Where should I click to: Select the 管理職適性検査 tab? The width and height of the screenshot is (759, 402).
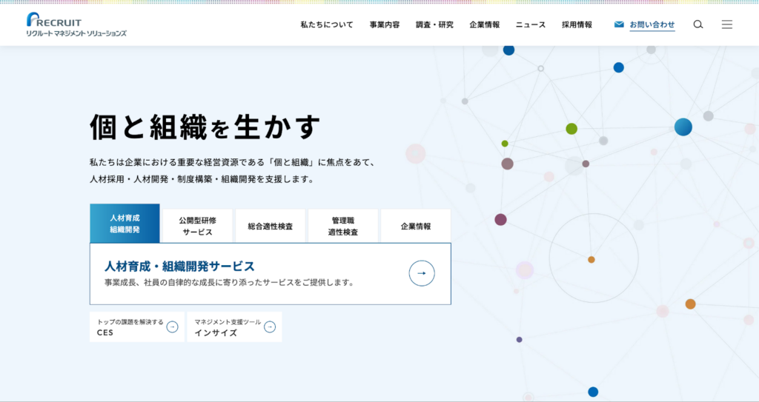[342, 226]
